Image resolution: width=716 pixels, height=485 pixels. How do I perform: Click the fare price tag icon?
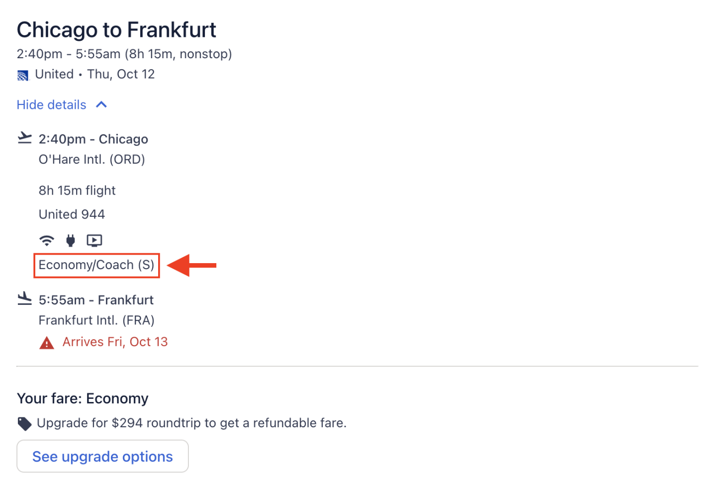(24, 423)
